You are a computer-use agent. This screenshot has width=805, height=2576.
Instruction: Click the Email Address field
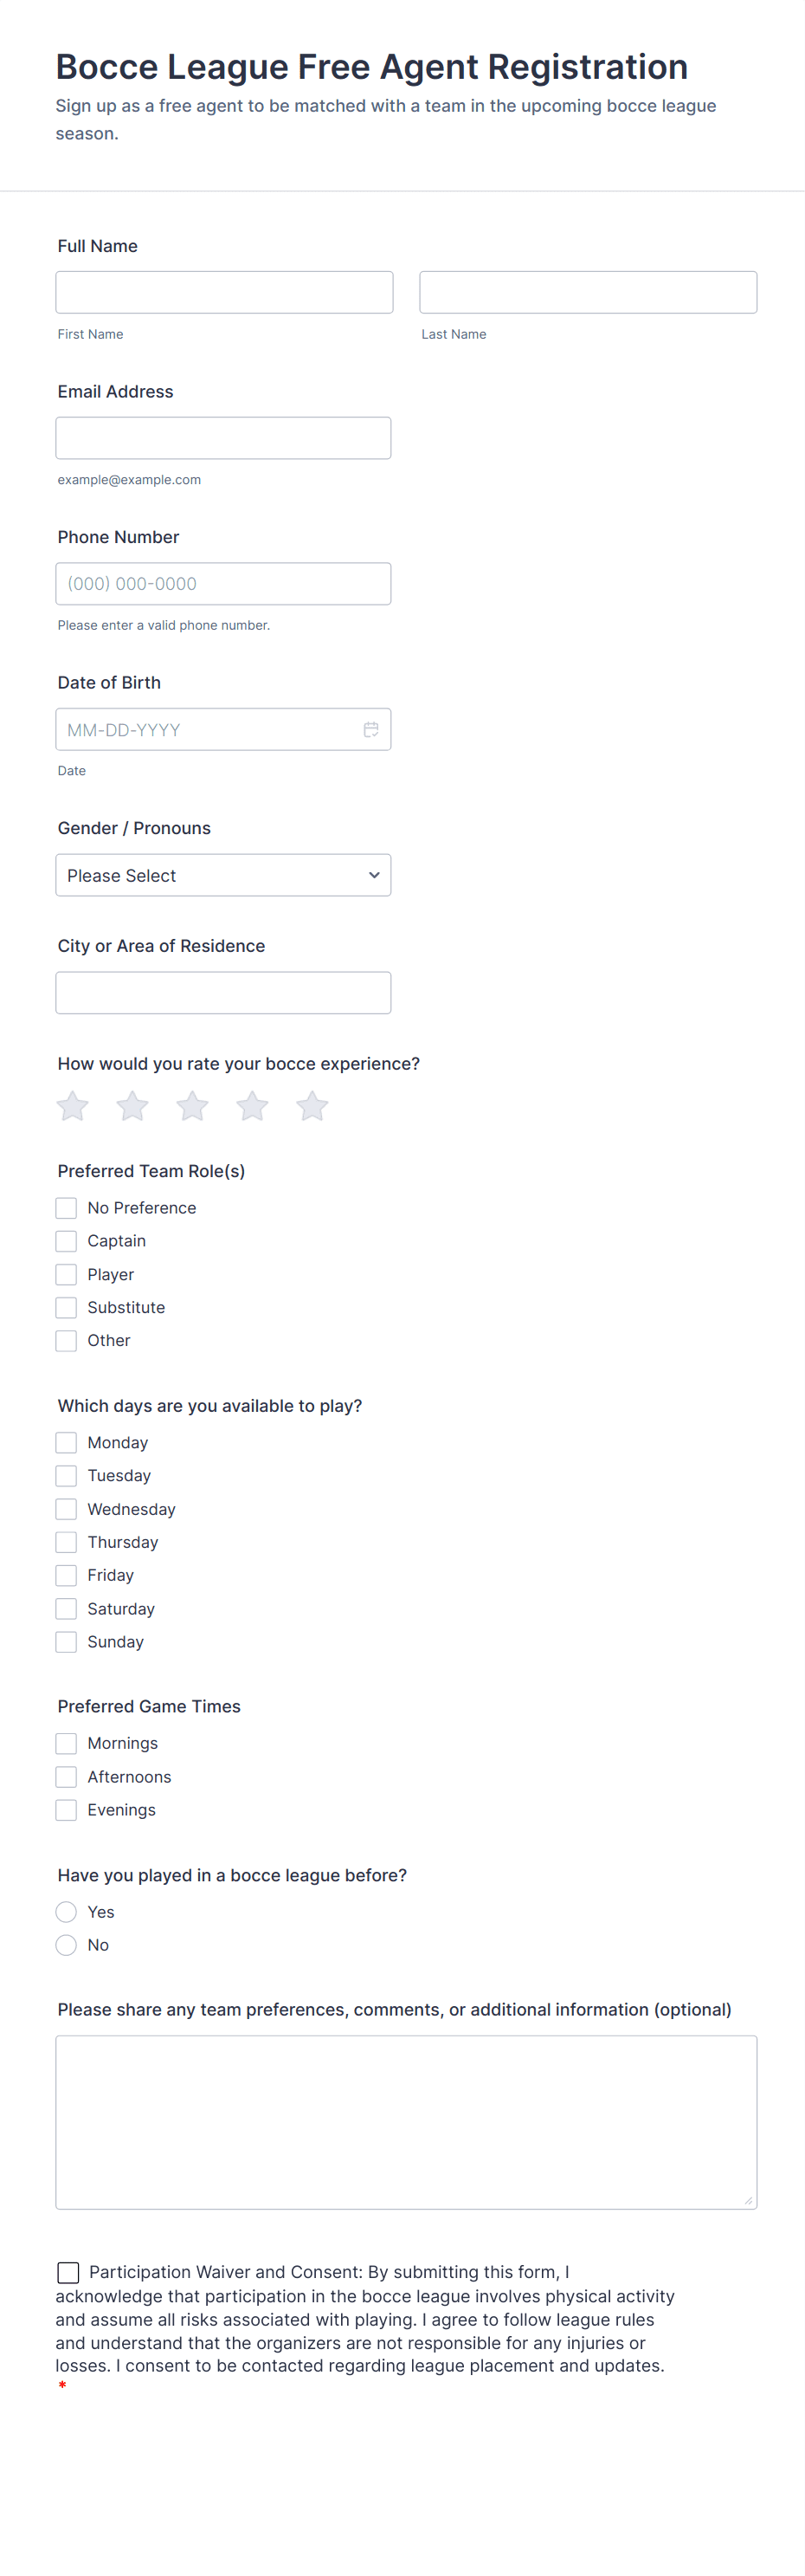tap(222, 437)
